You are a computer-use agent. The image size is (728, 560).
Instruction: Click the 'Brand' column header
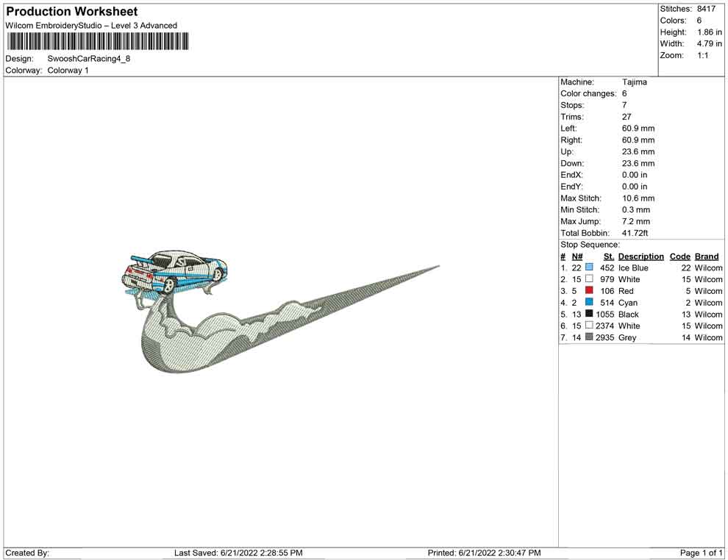coord(707,256)
